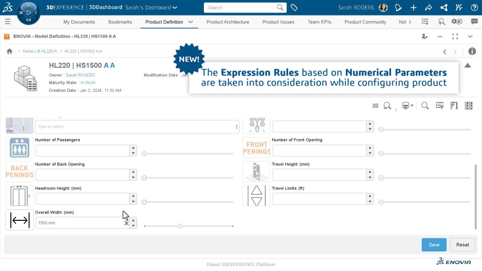This screenshot has width=482, height=271.
Task: Click the configuration panel vertical scrollbar
Action: (x=475, y=197)
